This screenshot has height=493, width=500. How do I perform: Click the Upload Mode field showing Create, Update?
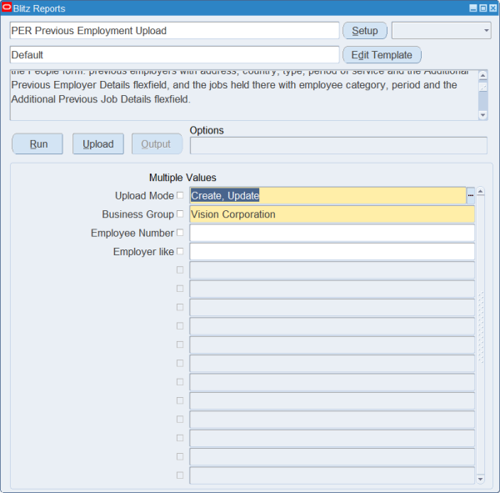(x=327, y=195)
